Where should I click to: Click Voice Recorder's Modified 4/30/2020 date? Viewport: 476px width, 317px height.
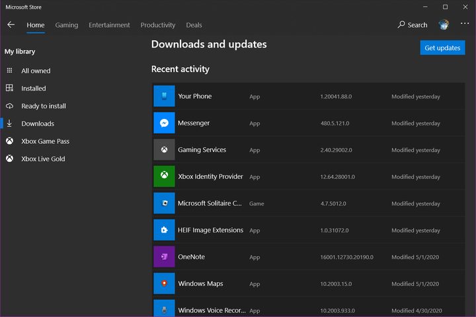(416, 310)
